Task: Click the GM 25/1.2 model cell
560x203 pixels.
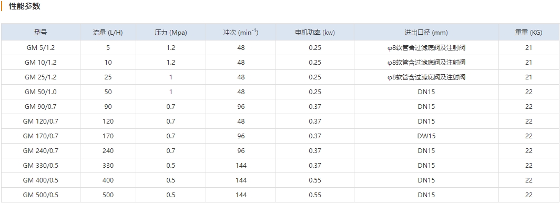Action: (40, 77)
